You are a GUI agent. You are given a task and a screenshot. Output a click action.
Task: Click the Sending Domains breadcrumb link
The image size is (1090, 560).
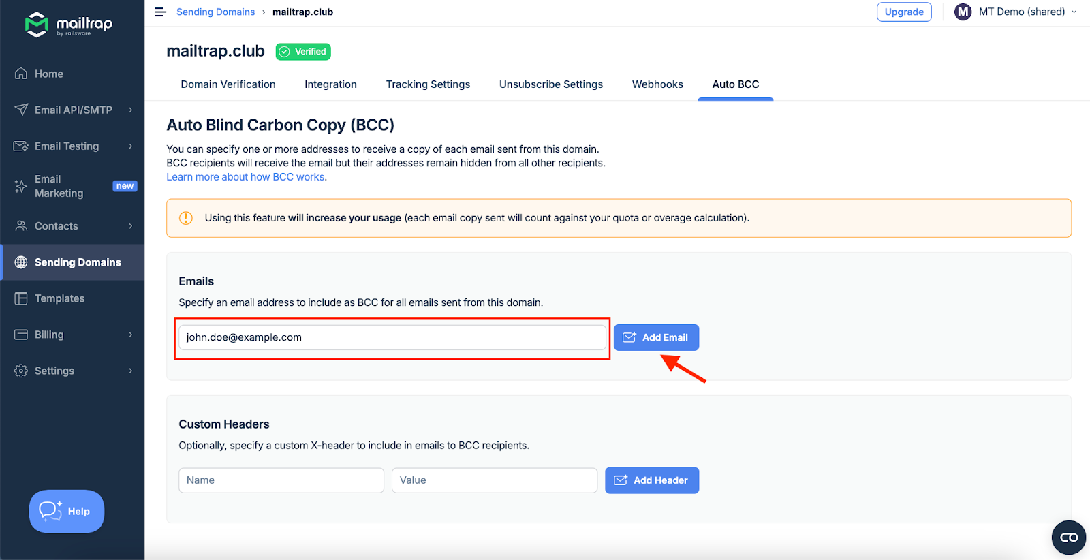[x=215, y=12]
